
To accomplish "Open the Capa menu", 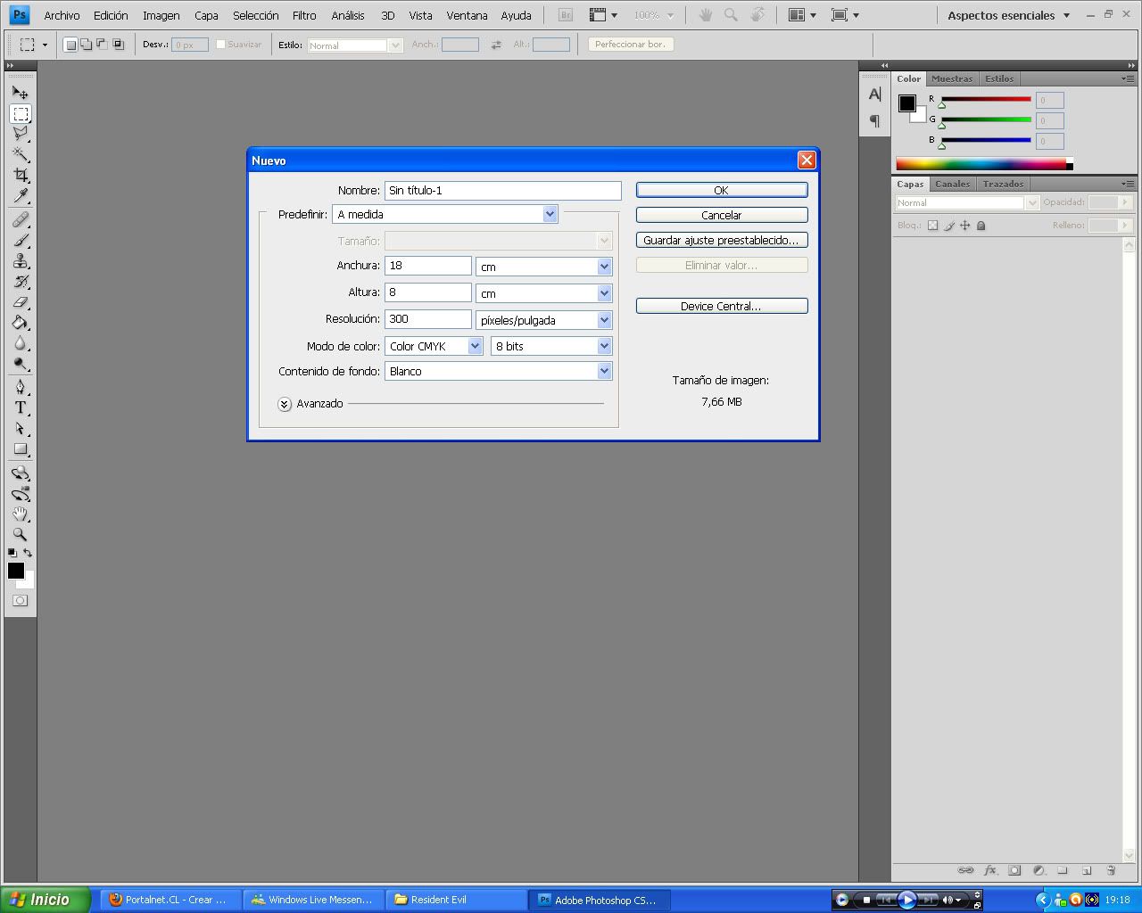I will click(x=206, y=15).
